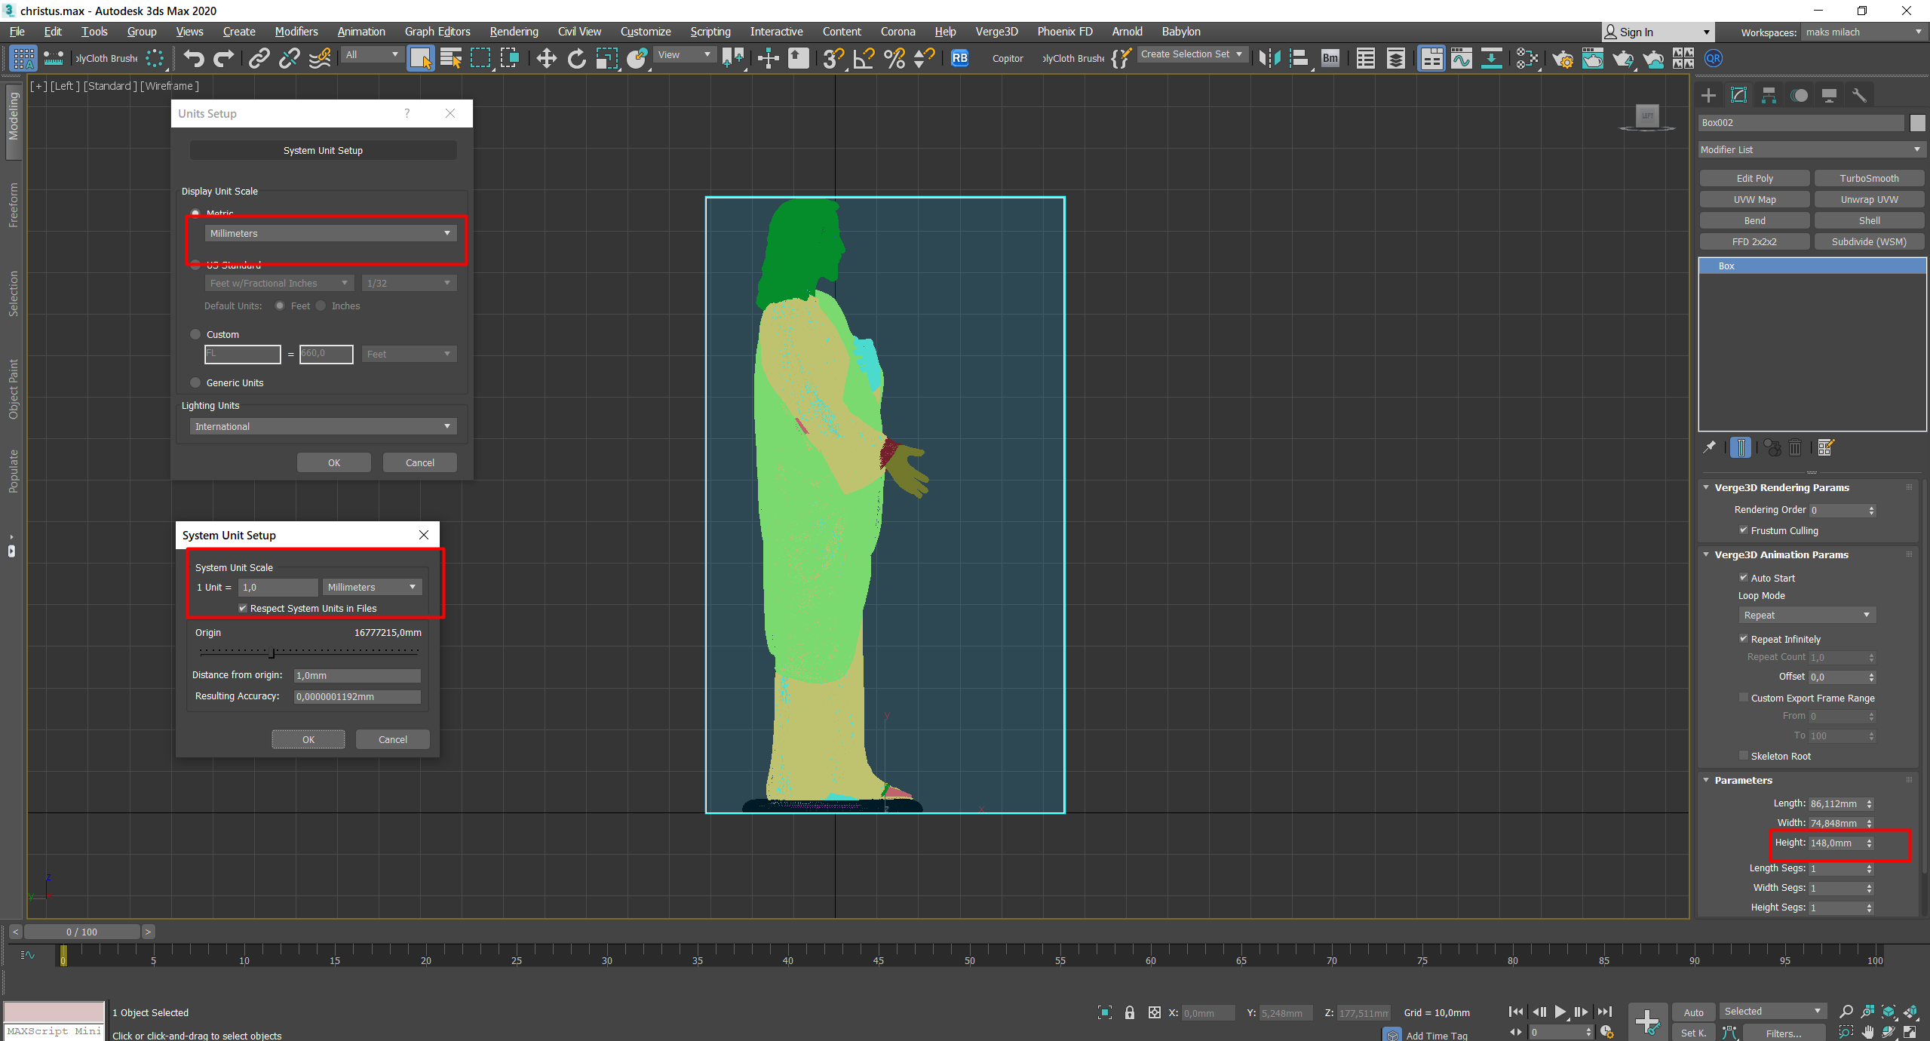Open the Modify panel tab icon

click(x=1738, y=95)
